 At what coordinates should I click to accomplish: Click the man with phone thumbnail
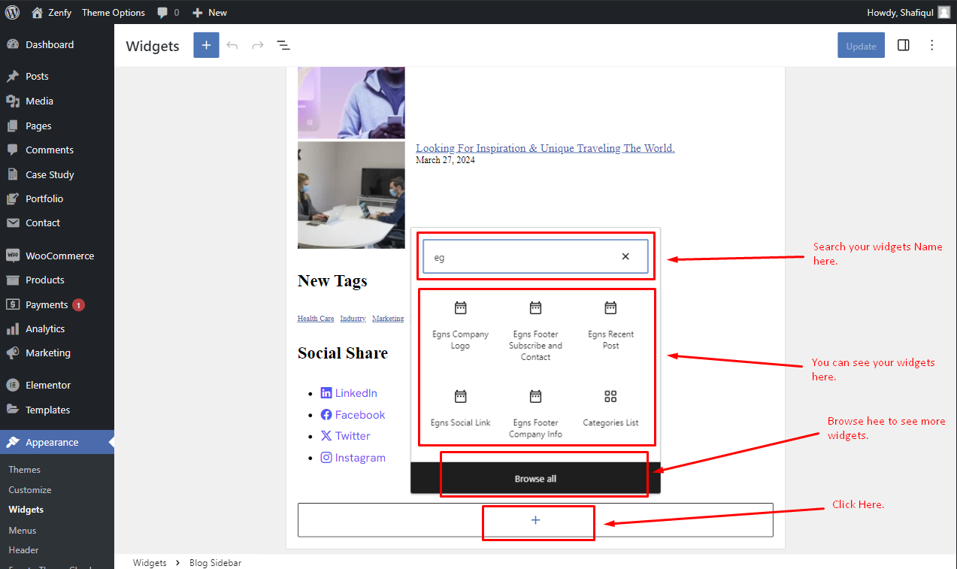coord(351,103)
